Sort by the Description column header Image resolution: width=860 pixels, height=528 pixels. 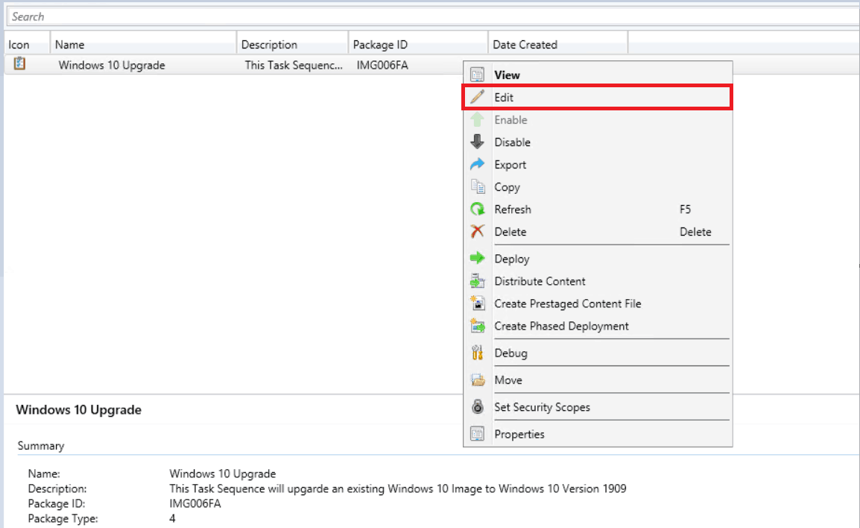pos(292,45)
